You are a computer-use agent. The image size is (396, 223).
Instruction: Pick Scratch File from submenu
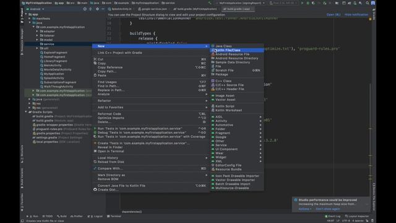click(237, 70)
